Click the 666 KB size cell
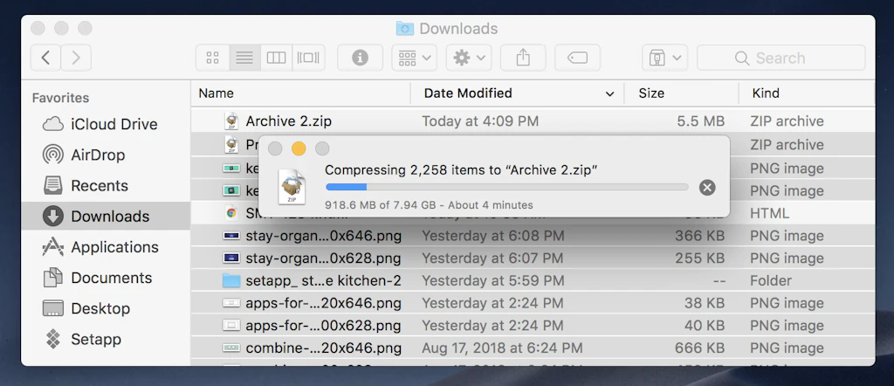 [x=699, y=348]
